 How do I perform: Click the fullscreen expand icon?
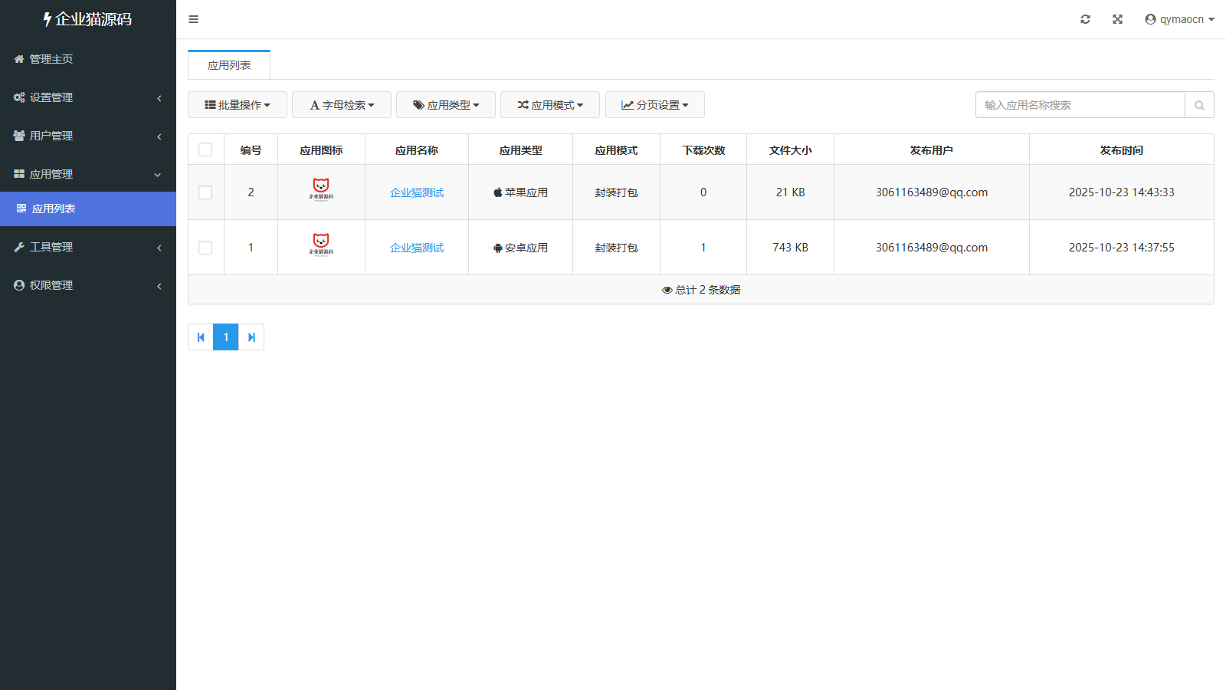click(1117, 19)
